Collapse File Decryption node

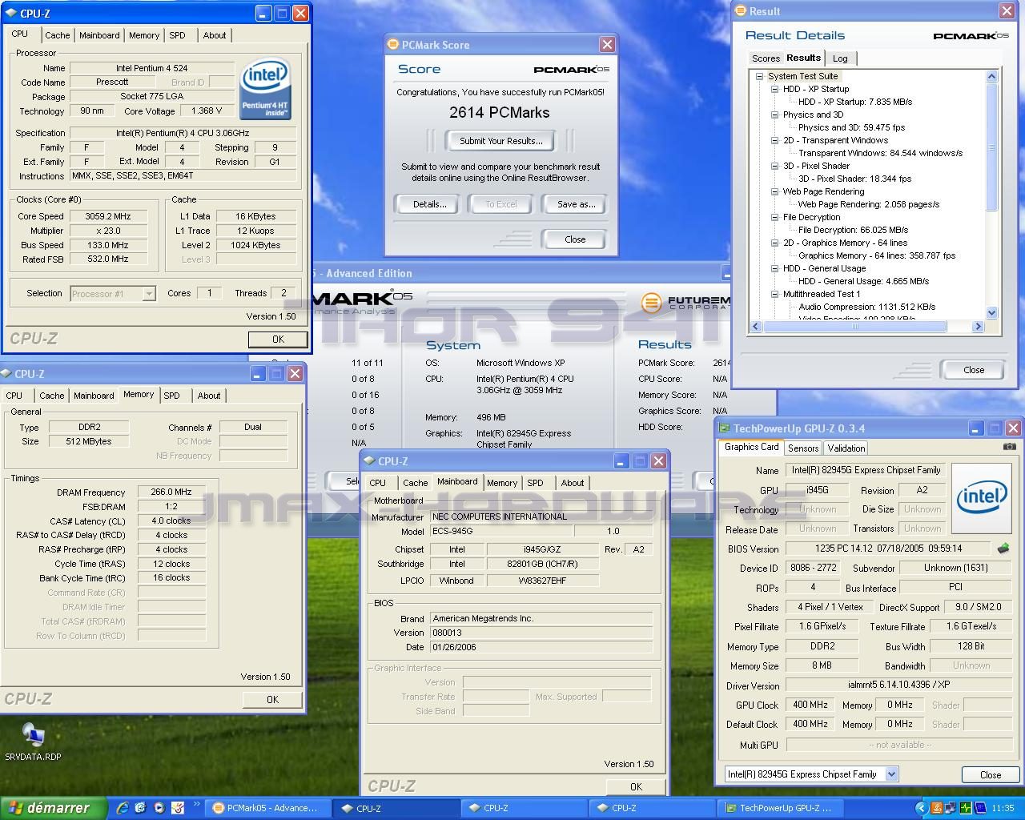(774, 217)
